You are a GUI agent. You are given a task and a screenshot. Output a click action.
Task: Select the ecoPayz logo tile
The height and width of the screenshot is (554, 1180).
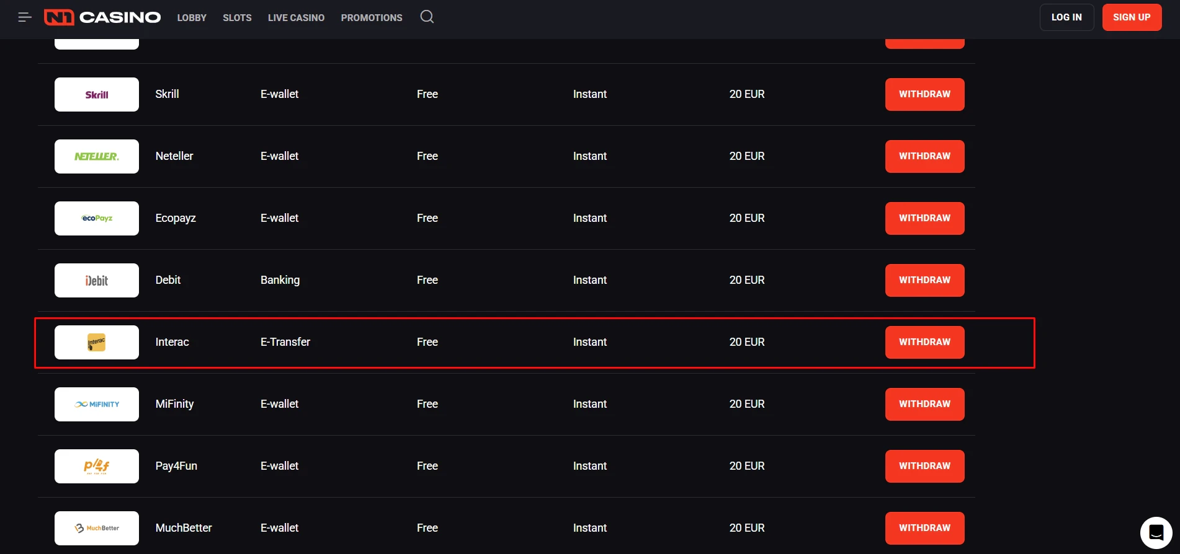[x=97, y=218]
